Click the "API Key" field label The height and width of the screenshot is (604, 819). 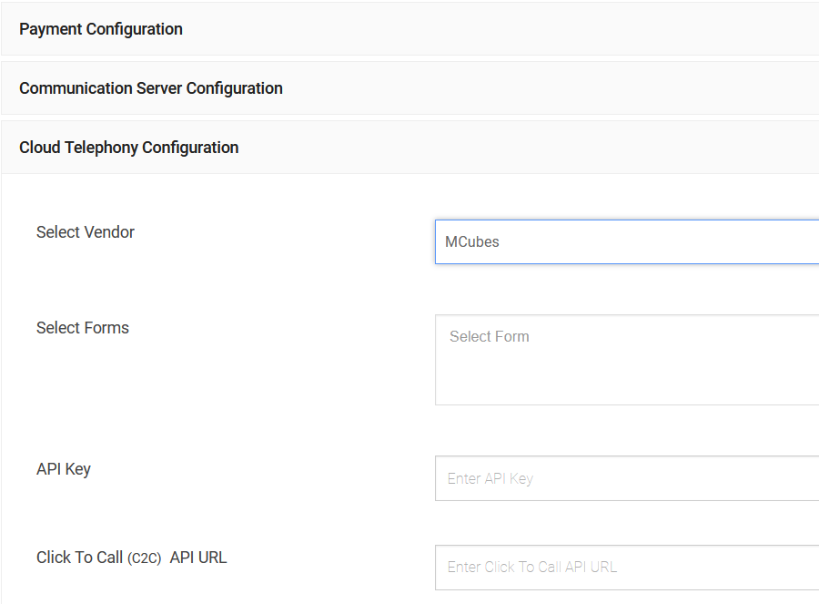click(x=64, y=469)
